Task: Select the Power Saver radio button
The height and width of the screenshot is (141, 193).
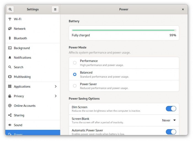Action: tap(75, 86)
